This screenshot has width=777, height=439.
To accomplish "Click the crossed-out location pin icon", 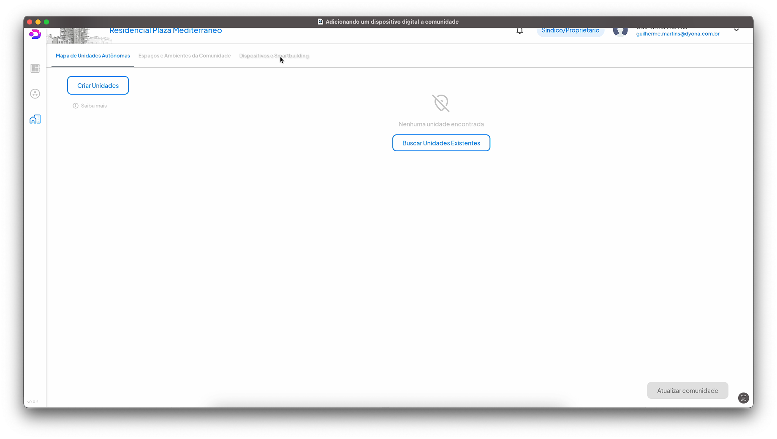I will (x=441, y=103).
